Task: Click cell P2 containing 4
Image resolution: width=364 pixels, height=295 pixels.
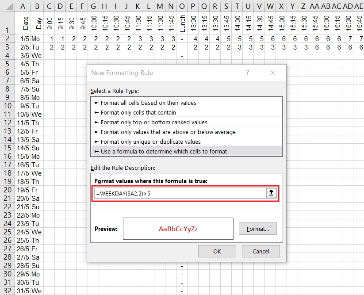Action: (193, 39)
